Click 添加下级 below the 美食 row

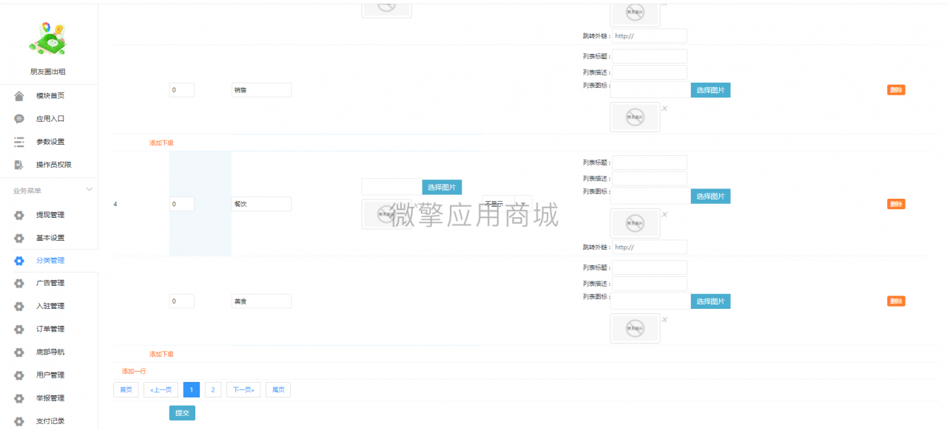pyautogui.click(x=161, y=354)
